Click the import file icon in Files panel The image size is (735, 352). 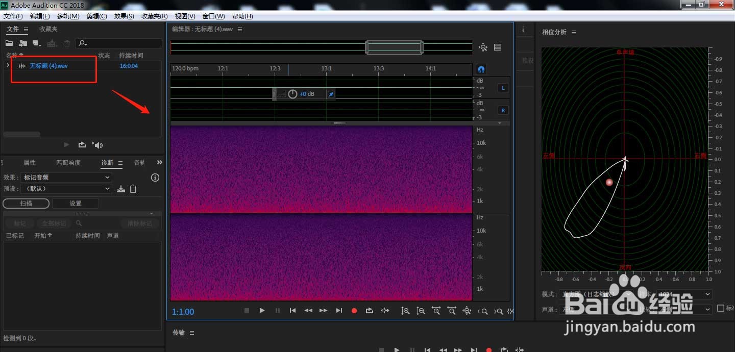pos(23,43)
